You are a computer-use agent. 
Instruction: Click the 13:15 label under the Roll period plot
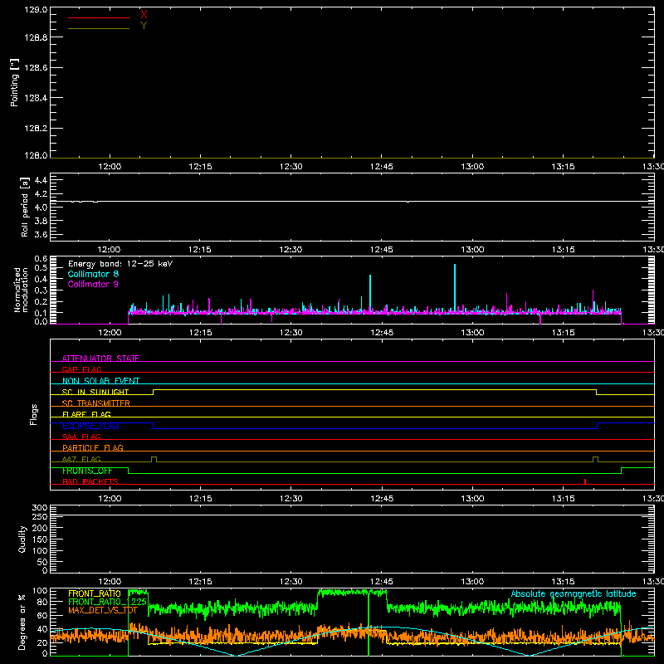[x=564, y=250]
